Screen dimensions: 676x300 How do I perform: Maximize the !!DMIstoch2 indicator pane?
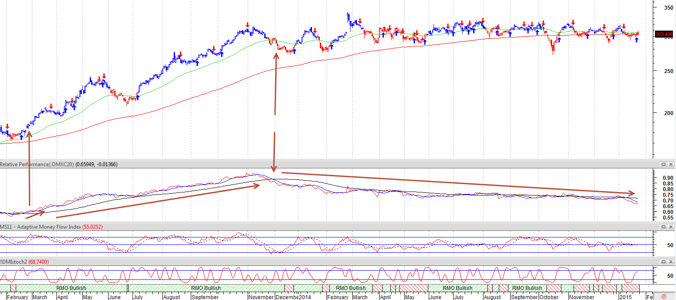[x=663, y=262]
